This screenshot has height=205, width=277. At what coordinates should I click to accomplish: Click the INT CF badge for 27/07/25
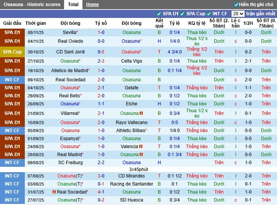[12, 200]
